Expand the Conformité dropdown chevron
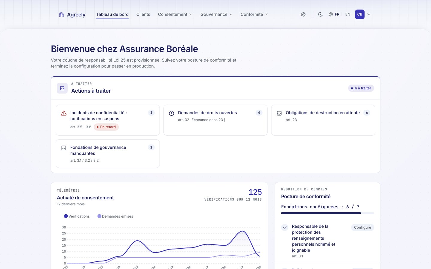The image size is (431, 269). 266,14
